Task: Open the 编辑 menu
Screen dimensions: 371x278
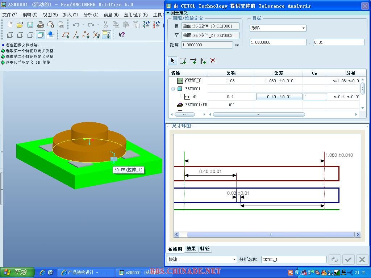Action: click(30, 15)
